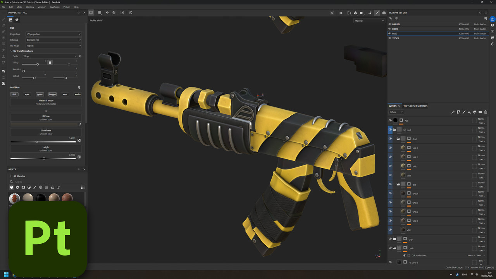Click the add smart material icon in Layers
Screen dimensions: 496x279
point(475,112)
